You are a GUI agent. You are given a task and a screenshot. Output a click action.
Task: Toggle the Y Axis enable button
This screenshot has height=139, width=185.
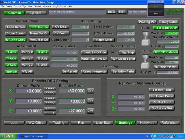pos(12,58)
